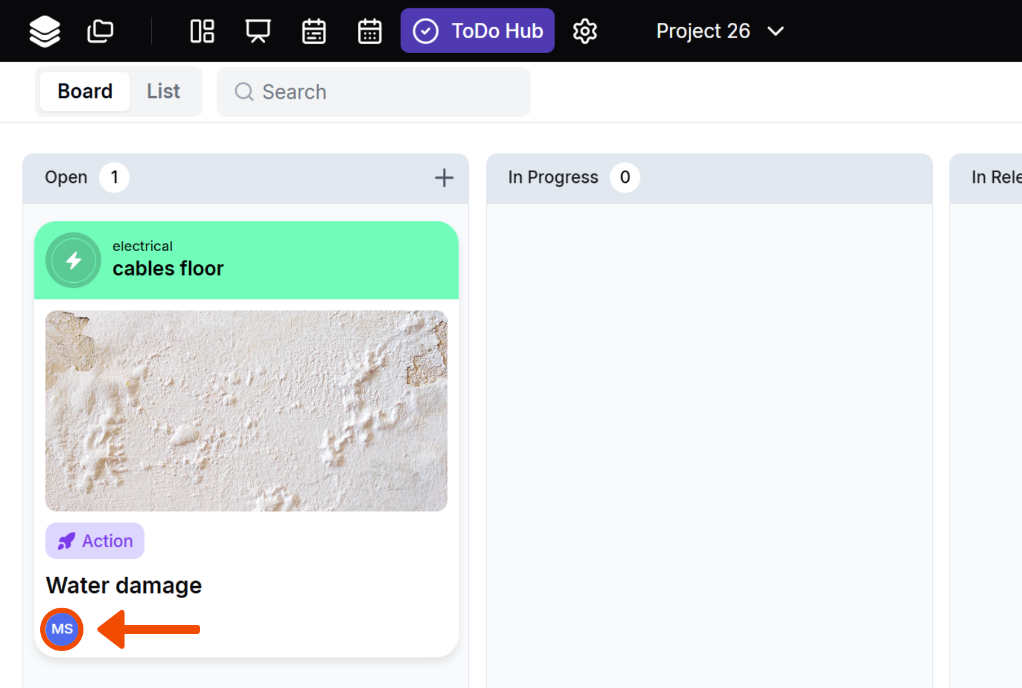Viewport: 1022px width, 688px height.
Task: Click the electrical lightning bolt icon
Action: [x=73, y=260]
